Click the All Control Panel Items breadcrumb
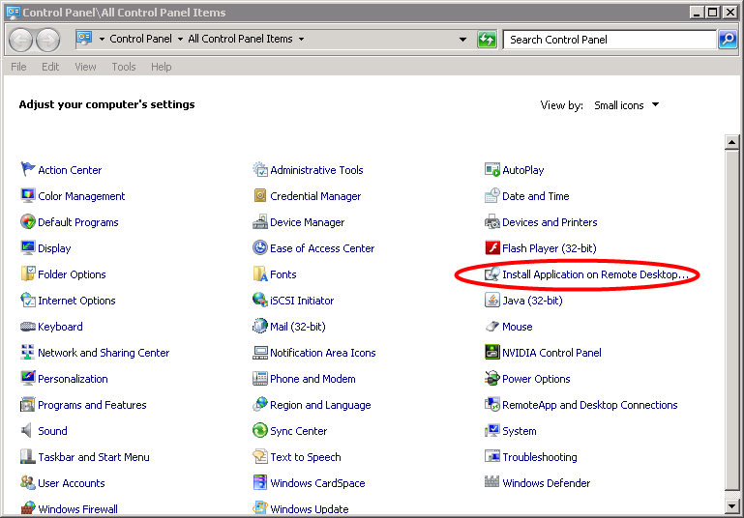The image size is (744, 518). click(x=240, y=39)
